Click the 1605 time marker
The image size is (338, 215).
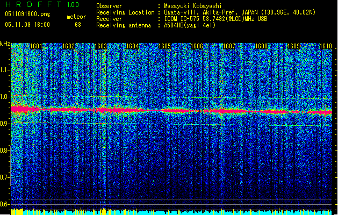164,46
